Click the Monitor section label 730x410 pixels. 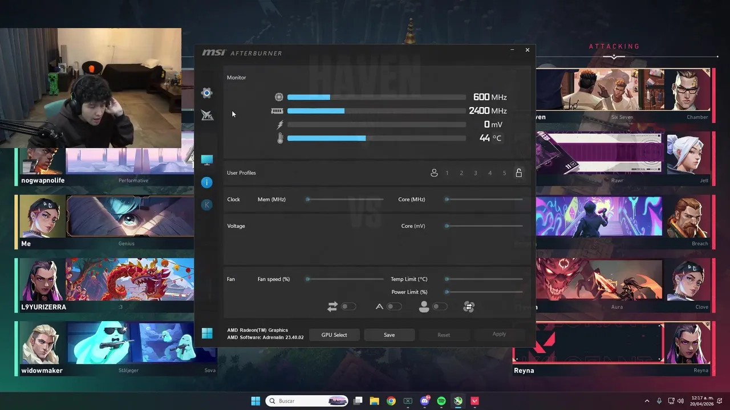[236, 77]
